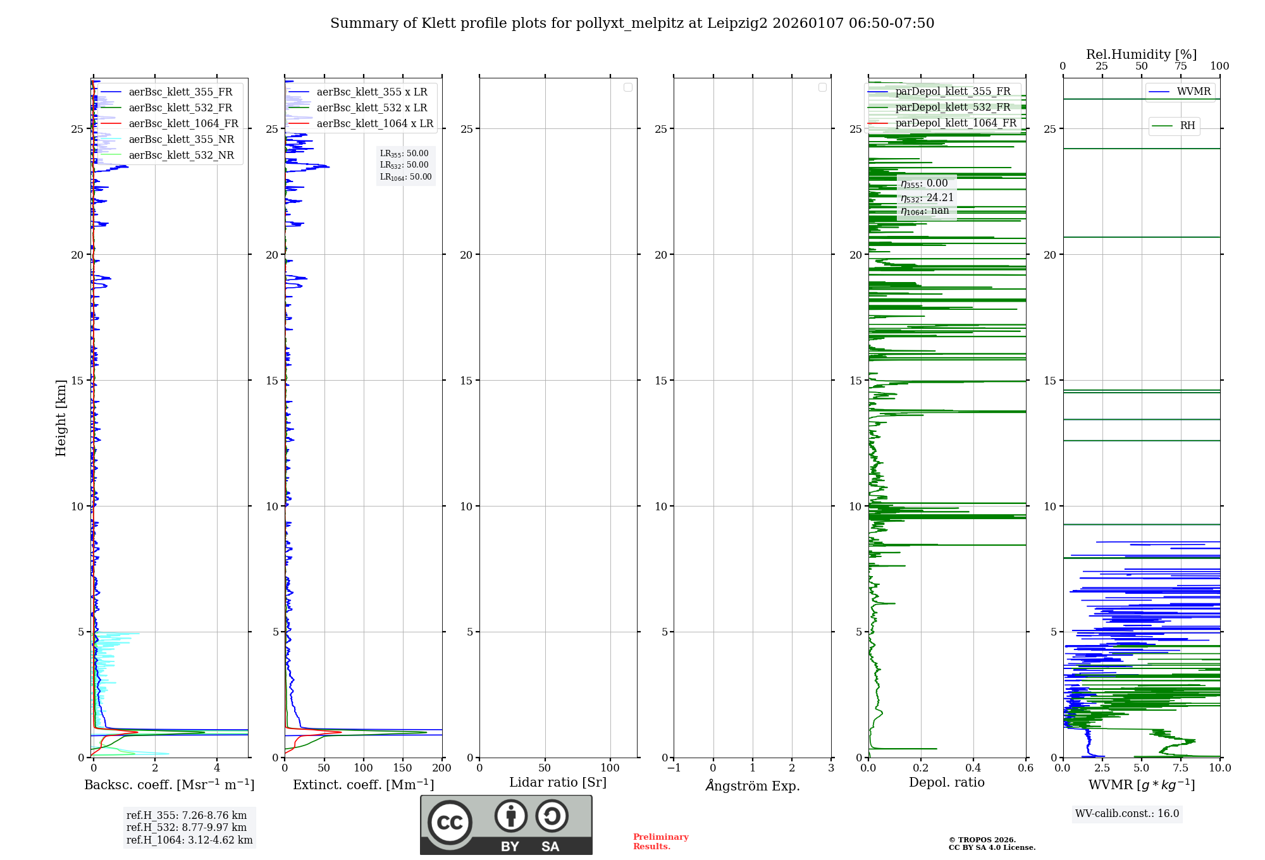Screen dimensions: 1265x860
Task: Click the BY attribution person icon
Action: pyautogui.click(x=510, y=816)
